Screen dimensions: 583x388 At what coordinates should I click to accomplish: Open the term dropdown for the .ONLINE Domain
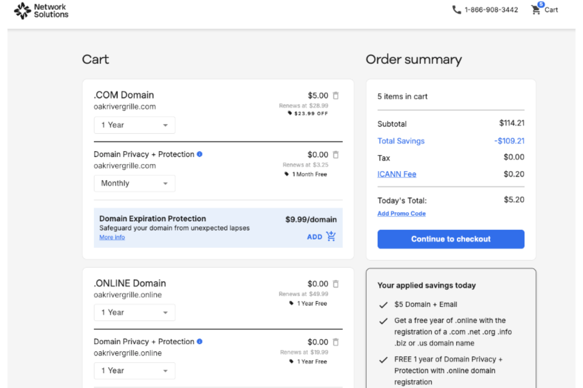[134, 312]
